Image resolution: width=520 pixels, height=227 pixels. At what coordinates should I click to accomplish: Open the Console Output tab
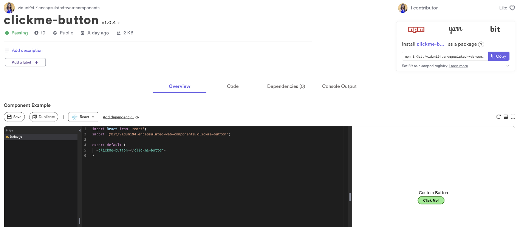click(339, 86)
